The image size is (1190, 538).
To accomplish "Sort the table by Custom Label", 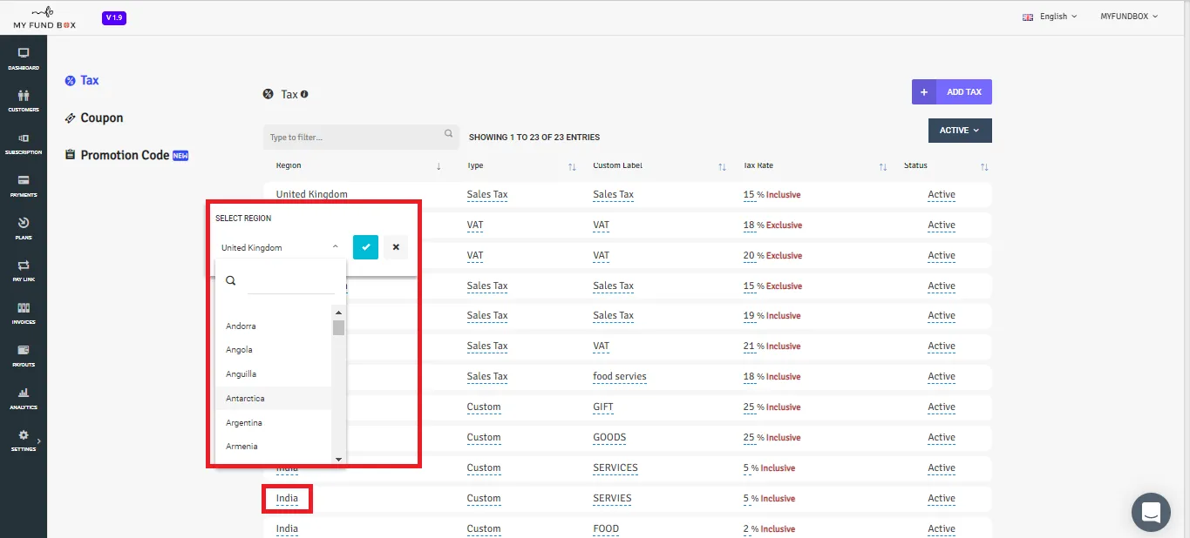I will [722, 166].
